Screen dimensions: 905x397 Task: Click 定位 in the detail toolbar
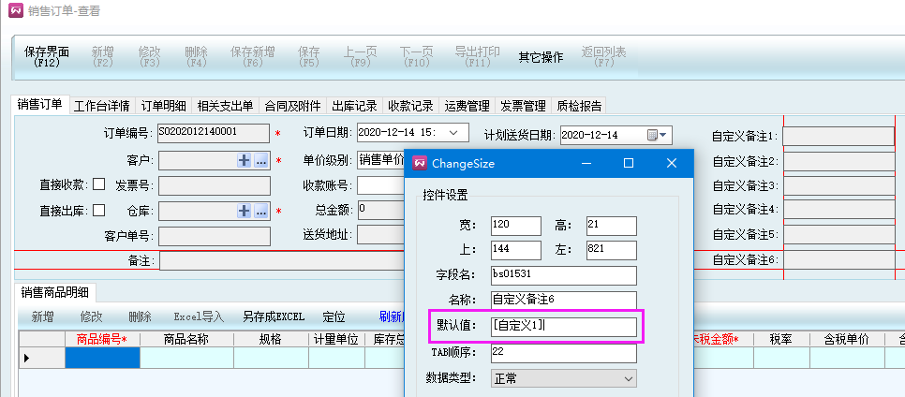(x=334, y=317)
